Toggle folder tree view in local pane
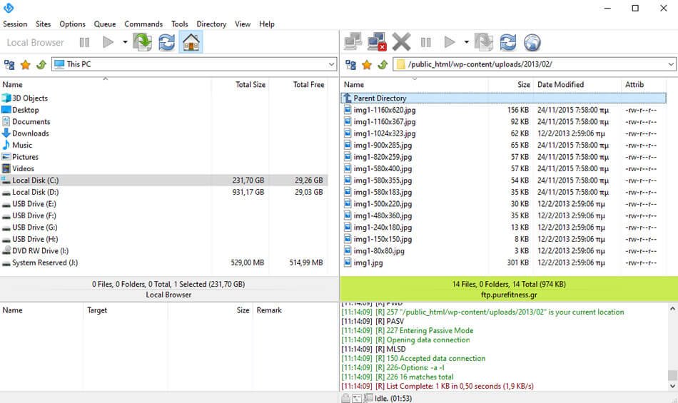 pos(9,65)
